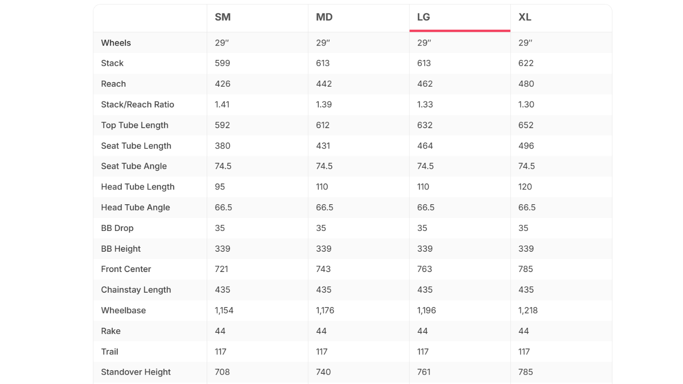The width and height of the screenshot is (683, 384).
Task: Click the Standover Height row label
Action: [x=136, y=372]
